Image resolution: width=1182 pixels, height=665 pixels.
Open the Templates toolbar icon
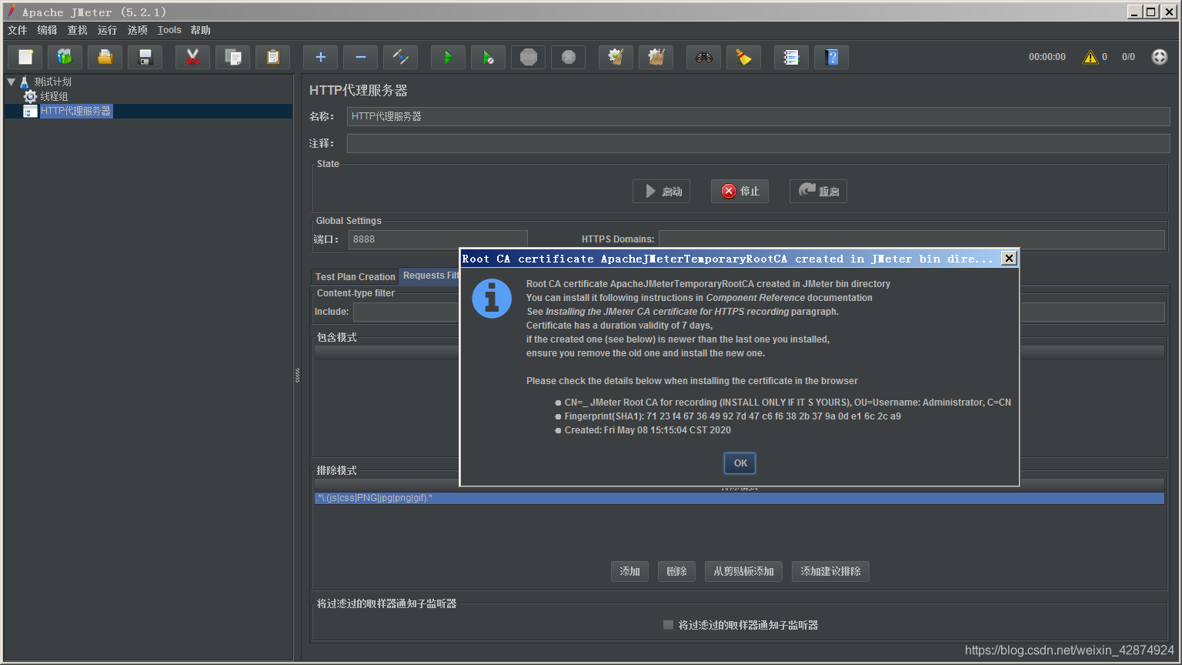pos(65,57)
